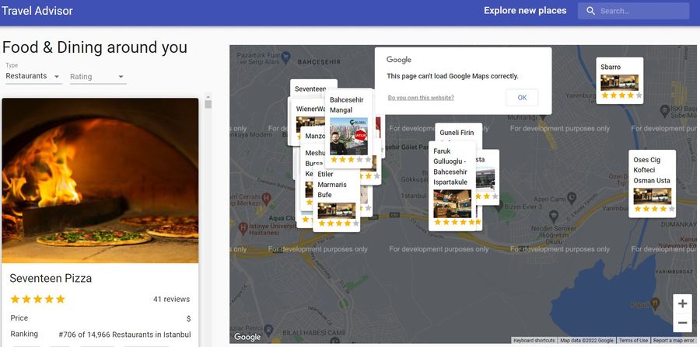Open the Oses Cig Kofteci Osman Usta card
The width and height of the screenshot is (700, 347).
(652, 183)
